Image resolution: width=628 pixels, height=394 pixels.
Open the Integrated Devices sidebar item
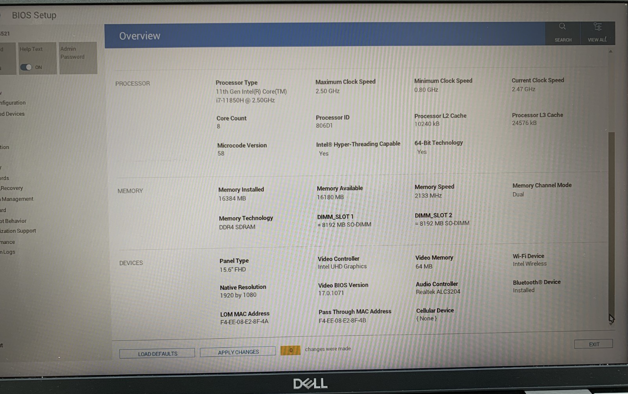click(13, 114)
